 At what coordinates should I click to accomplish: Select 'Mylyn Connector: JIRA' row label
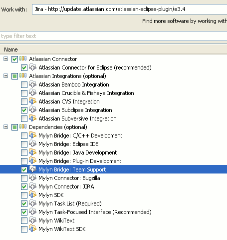(66, 186)
